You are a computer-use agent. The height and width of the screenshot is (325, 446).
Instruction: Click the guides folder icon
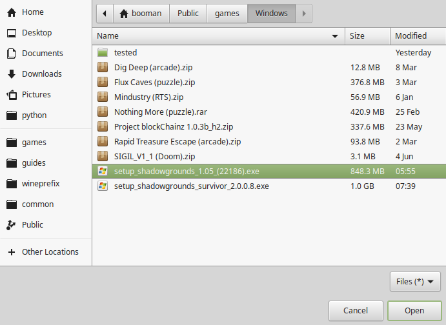click(12, 163)
